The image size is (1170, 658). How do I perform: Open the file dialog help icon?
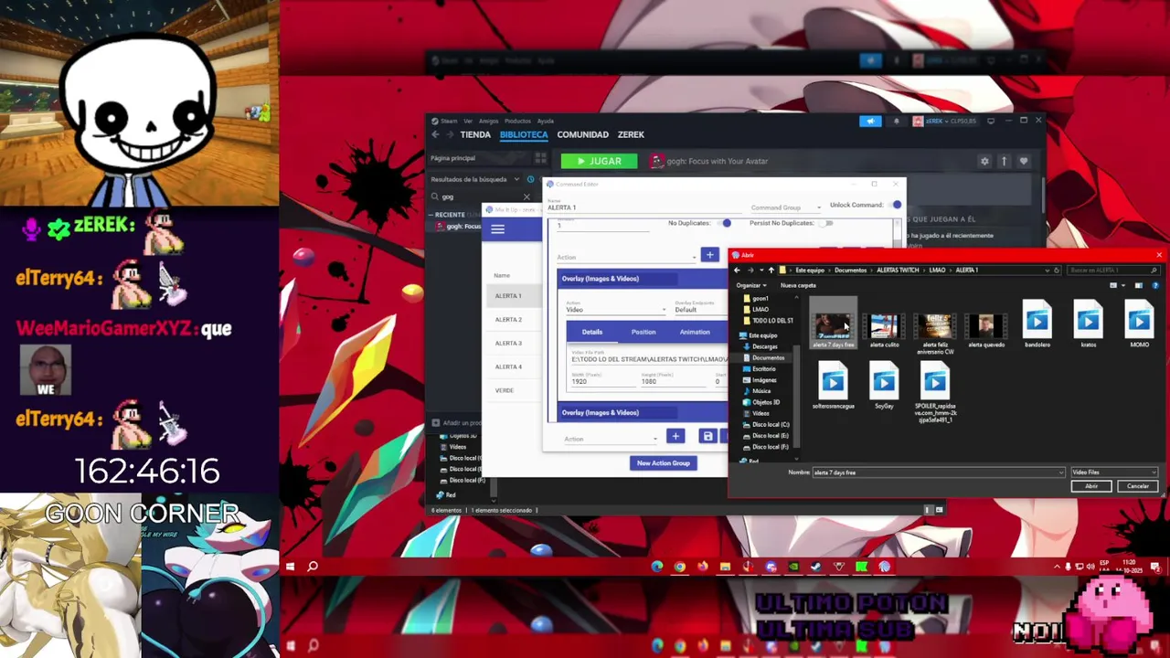click(1154, 285)
